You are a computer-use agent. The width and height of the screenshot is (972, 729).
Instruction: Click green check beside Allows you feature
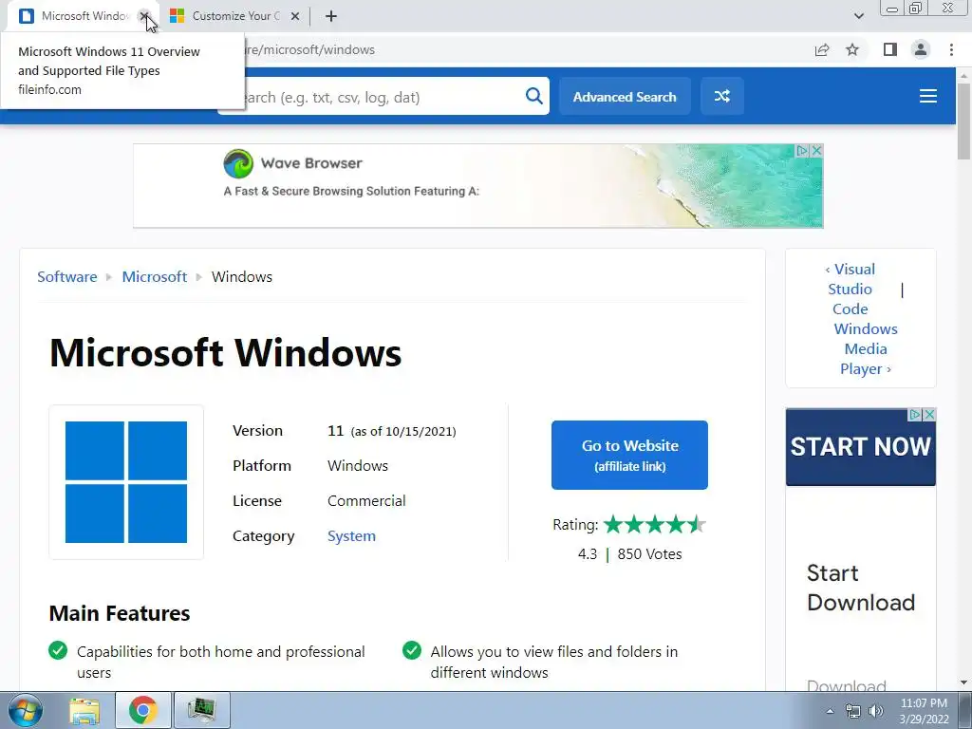pos(412,650)
